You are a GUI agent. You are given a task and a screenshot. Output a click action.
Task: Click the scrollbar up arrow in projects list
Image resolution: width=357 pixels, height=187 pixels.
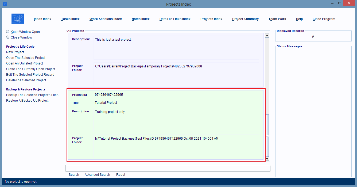(267, 35)
